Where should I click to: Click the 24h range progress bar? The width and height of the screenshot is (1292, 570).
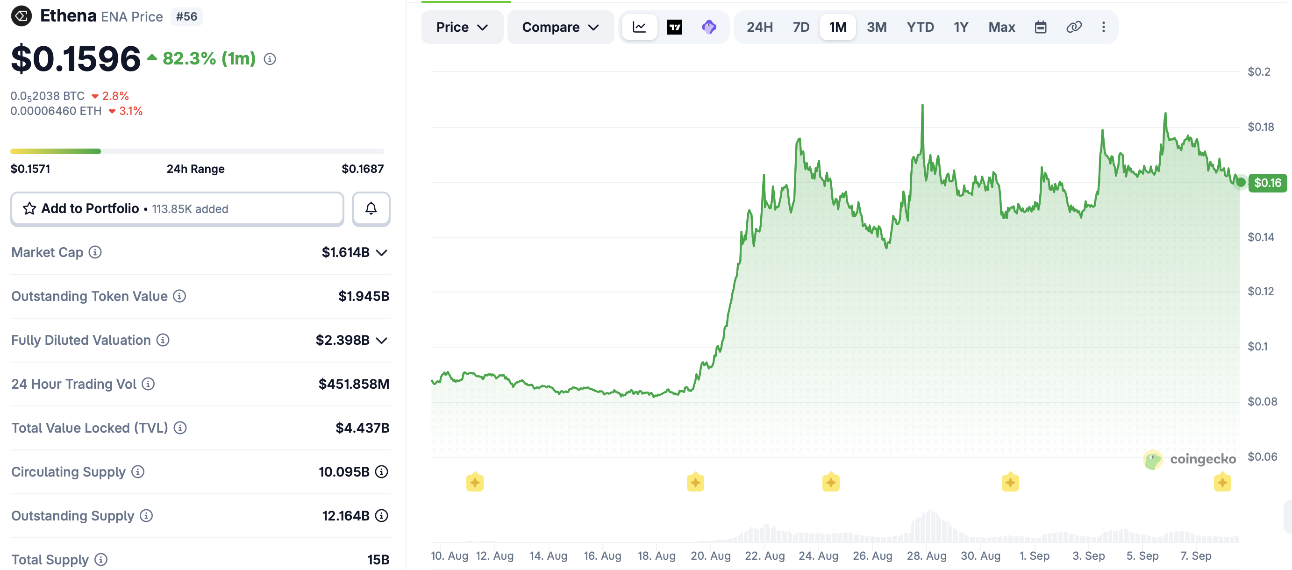pyautogui.click(x=197, y=151)
